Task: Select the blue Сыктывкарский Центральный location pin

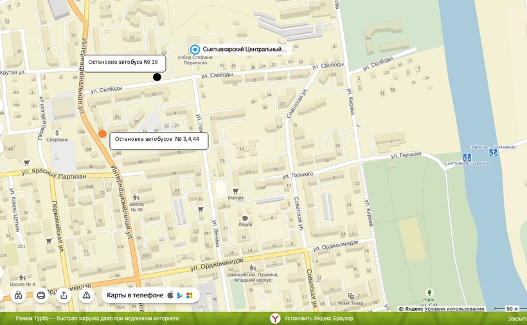Action: [195, 49]
